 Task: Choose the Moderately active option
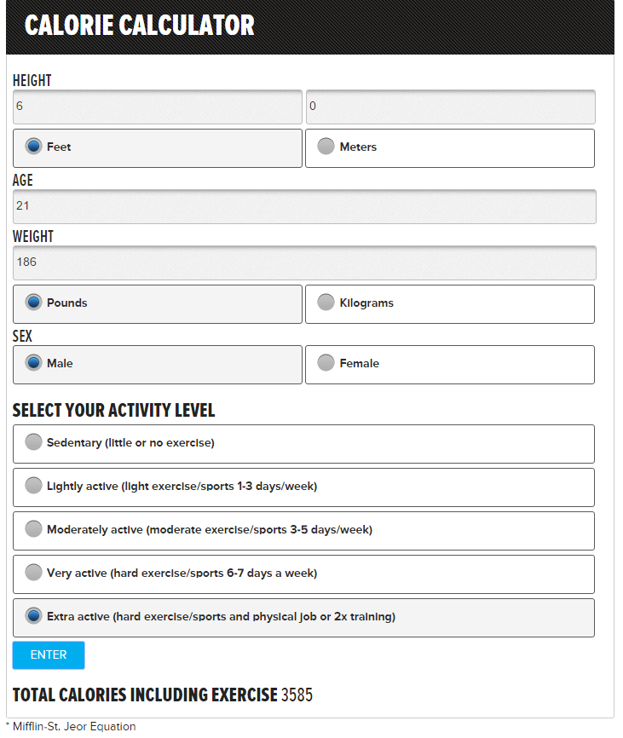click(x=303, y=531)
